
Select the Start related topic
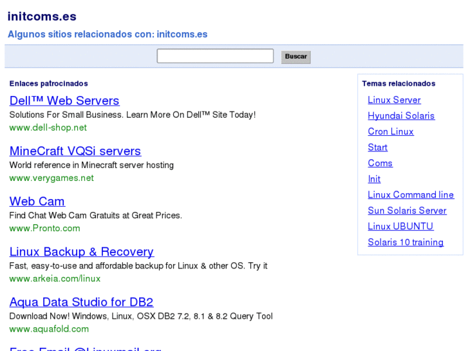(x=378, y=147)
